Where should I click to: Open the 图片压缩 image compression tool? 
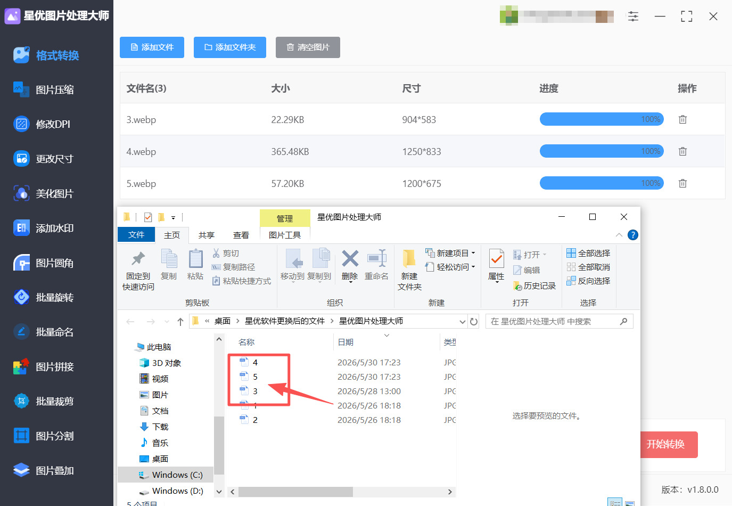click(x=44, y=89)
